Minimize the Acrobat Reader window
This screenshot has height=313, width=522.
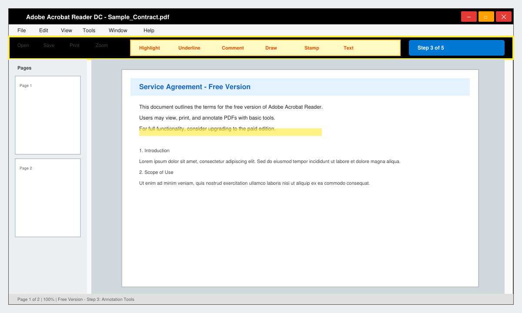(x=469, y=17)
